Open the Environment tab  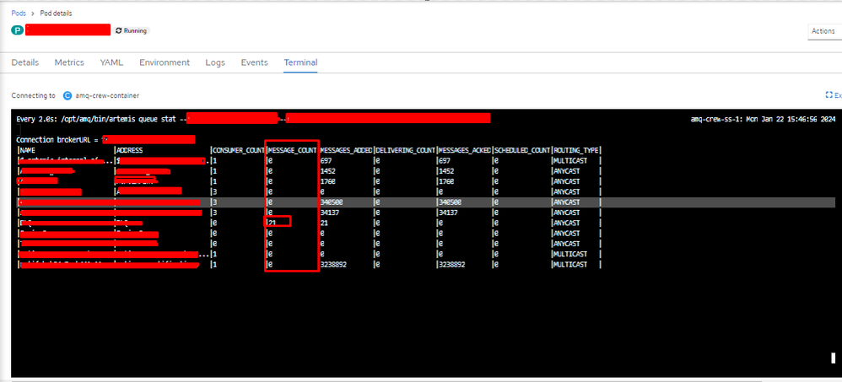[165, 62]
